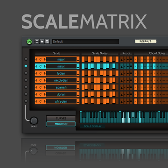Click the DEFAULT tape label
Screen dimensions: 168x168
(x=146, y=42)
